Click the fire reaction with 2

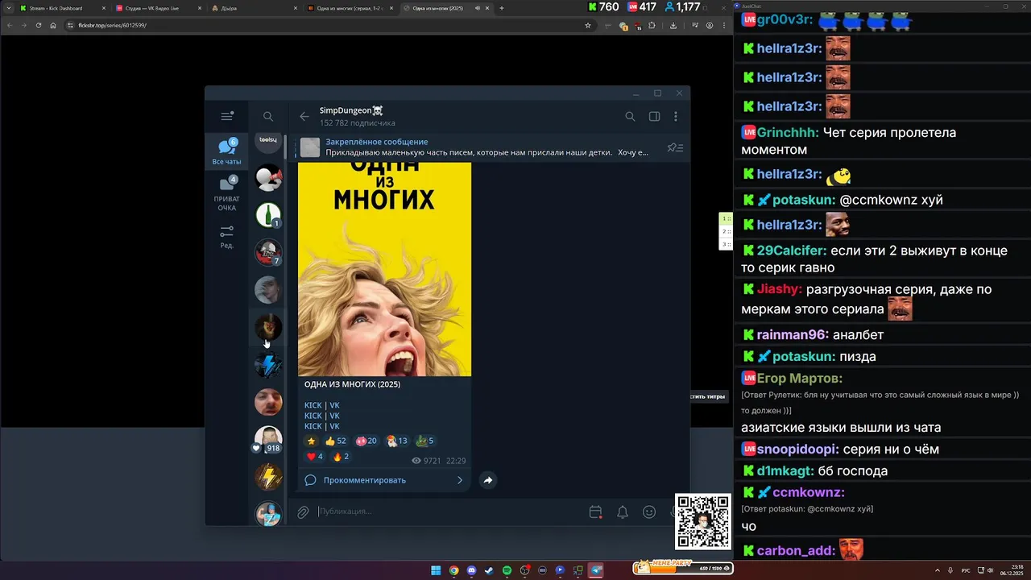coord(341,457)
